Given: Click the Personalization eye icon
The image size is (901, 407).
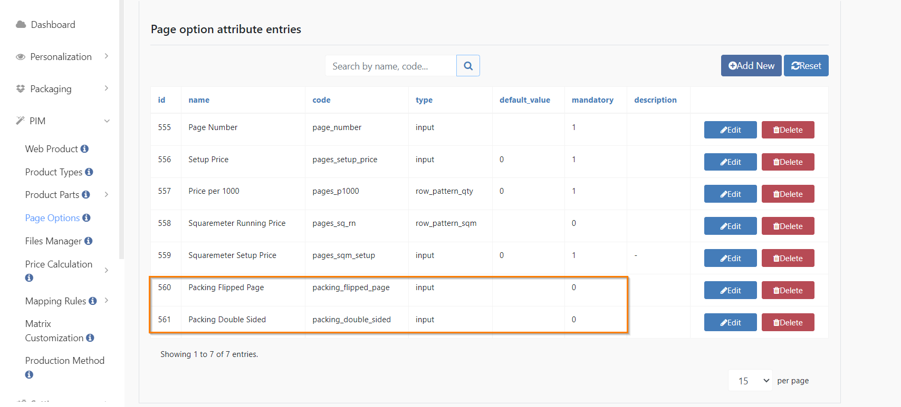Looking at the screenshot, I should (21, 57).
